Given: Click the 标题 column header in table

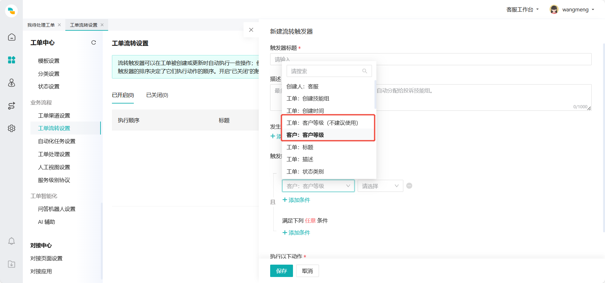Looking at the screenshot, I should tap(224, 120).
